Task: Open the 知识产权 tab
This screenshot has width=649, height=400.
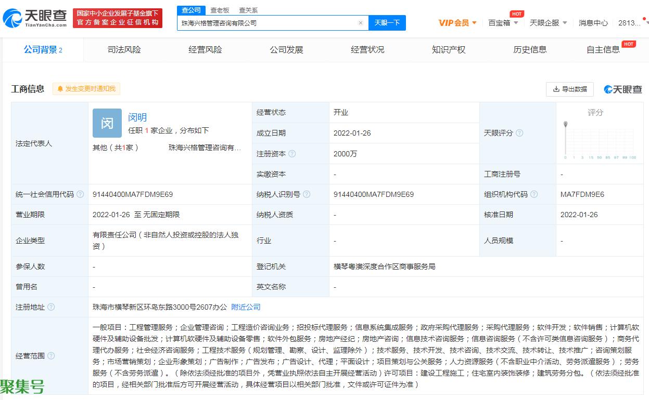Action: pyautogui.click(x=449, y=50)
